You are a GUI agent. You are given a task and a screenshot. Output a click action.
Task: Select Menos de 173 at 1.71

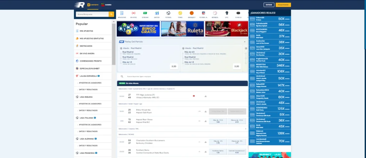237,142
